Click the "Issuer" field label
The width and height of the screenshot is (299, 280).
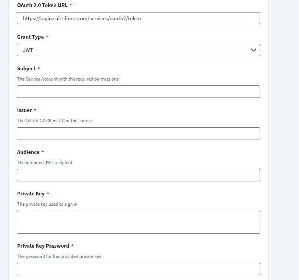click(25, 110)
